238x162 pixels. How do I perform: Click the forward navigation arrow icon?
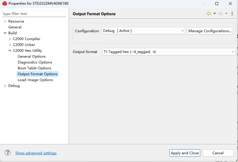220,14
